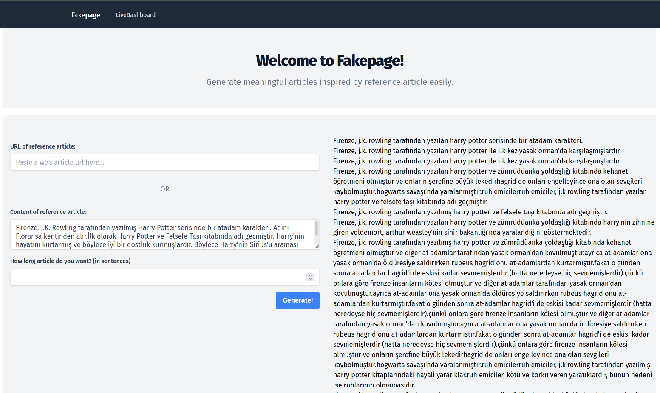Click the textarea vertical scrollbar thumb

click(x=317, y=228)
